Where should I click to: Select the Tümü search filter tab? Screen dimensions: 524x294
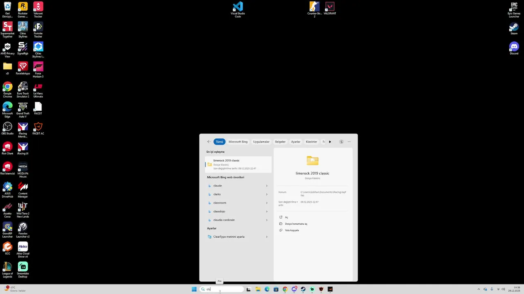219,142
